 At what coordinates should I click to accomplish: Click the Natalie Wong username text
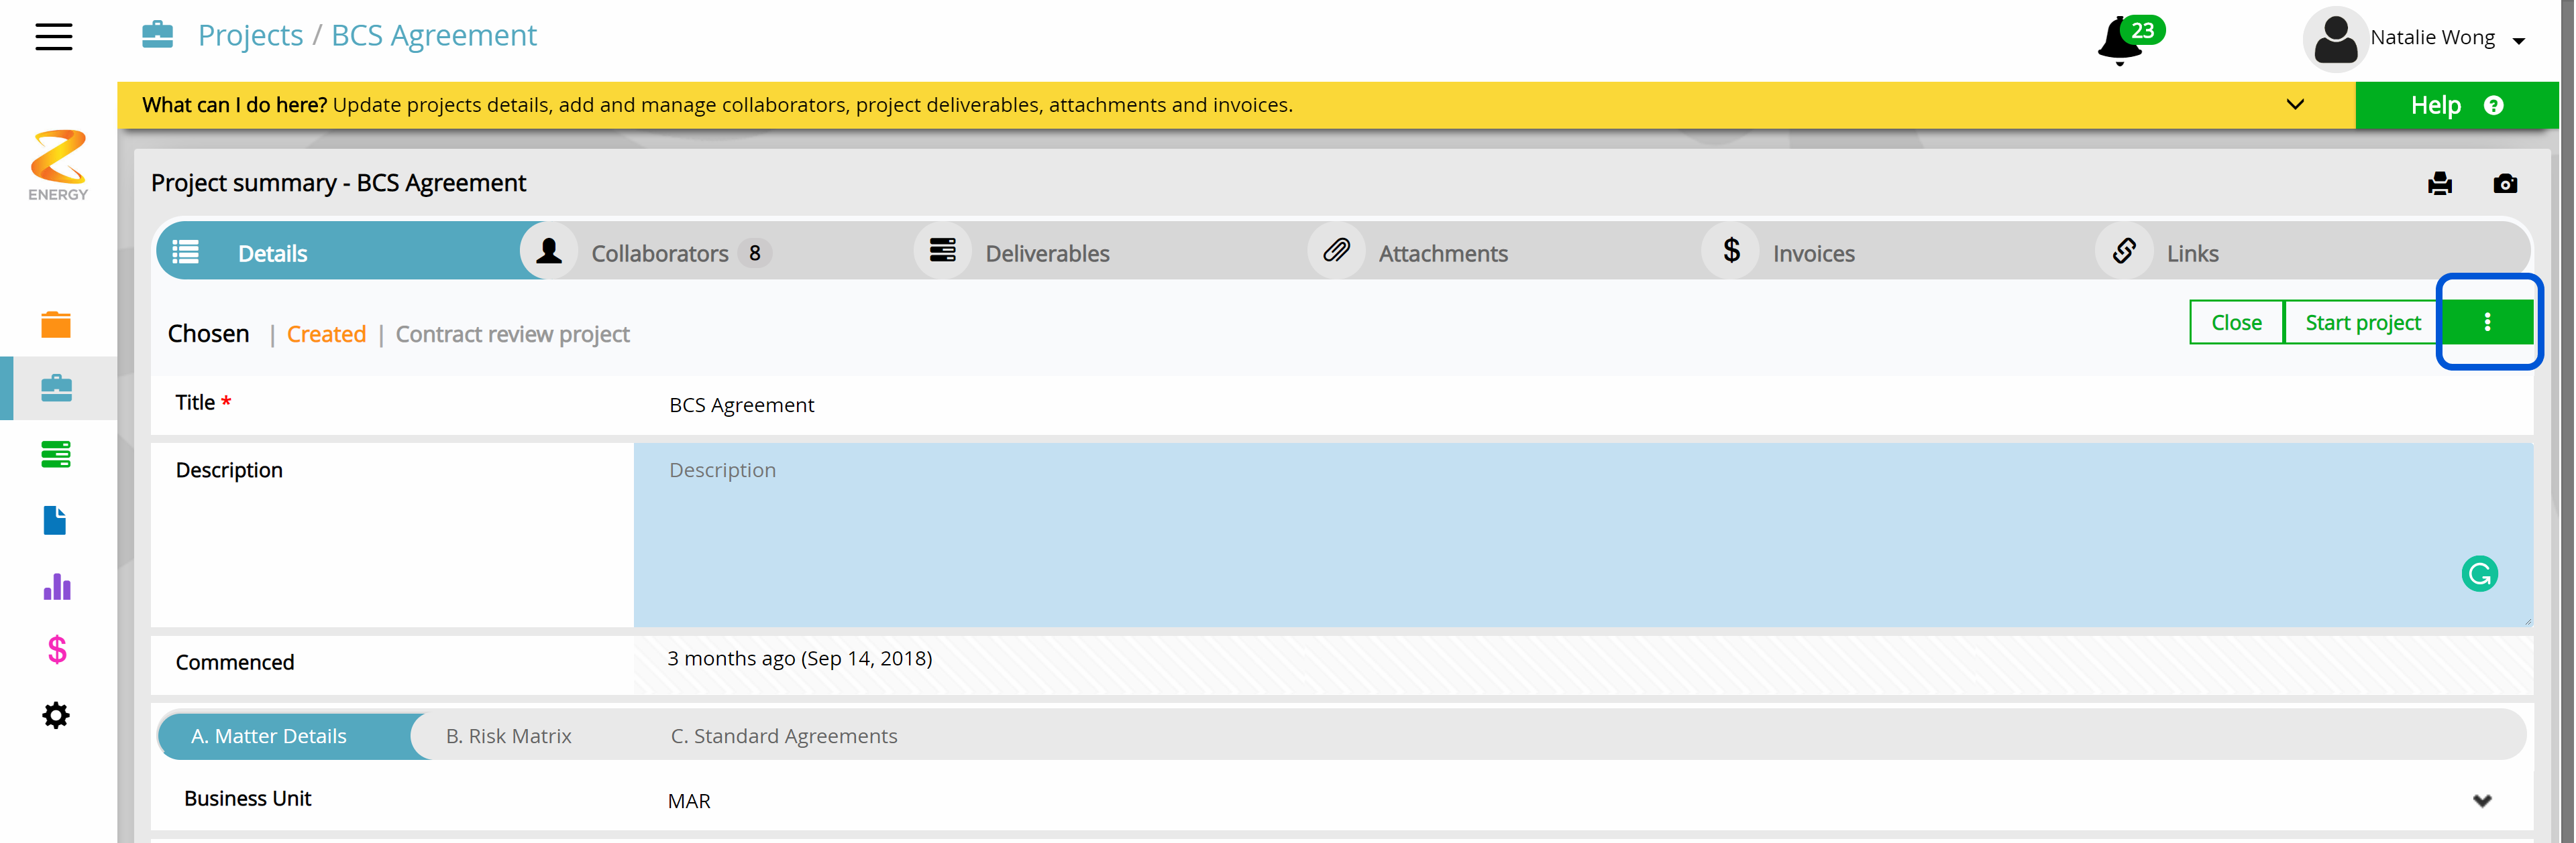tap(2432, 37)
